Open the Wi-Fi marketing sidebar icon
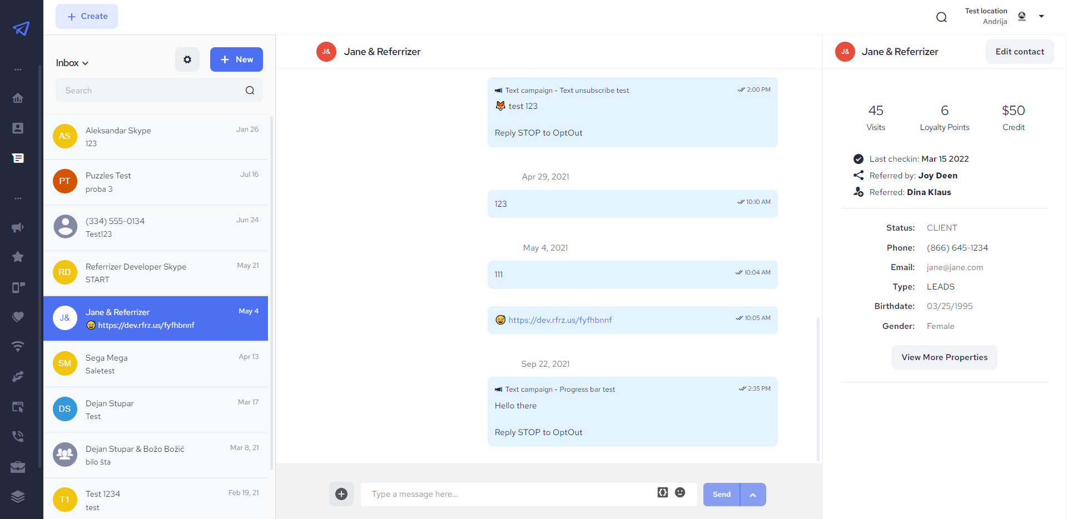Viewport: 1067px width, 519px height. 18,346
